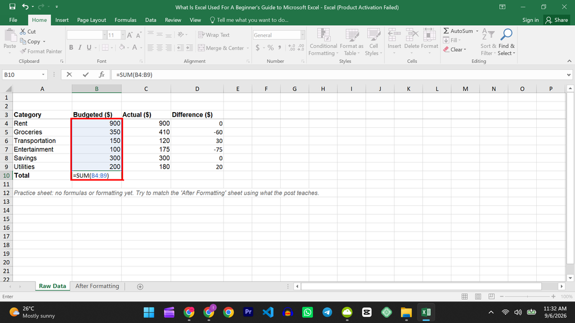Viewport: 575px width, 323px height.
Task: Add a new sheet with plus icon
Action: pos(140,287)
